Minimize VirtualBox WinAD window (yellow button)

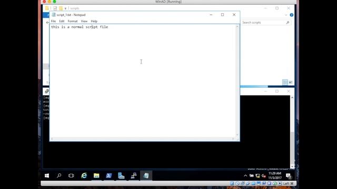49,2
